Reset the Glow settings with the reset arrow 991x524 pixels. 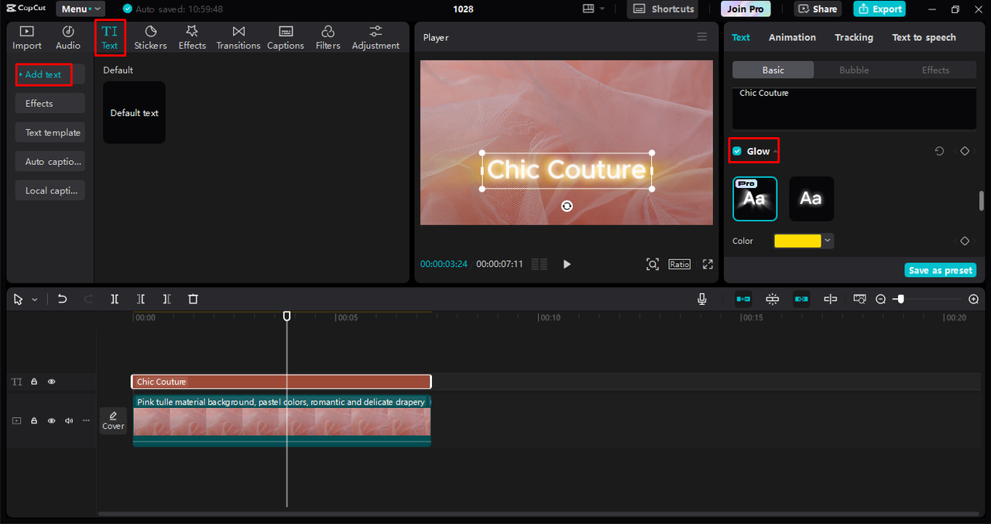point(939,151)
